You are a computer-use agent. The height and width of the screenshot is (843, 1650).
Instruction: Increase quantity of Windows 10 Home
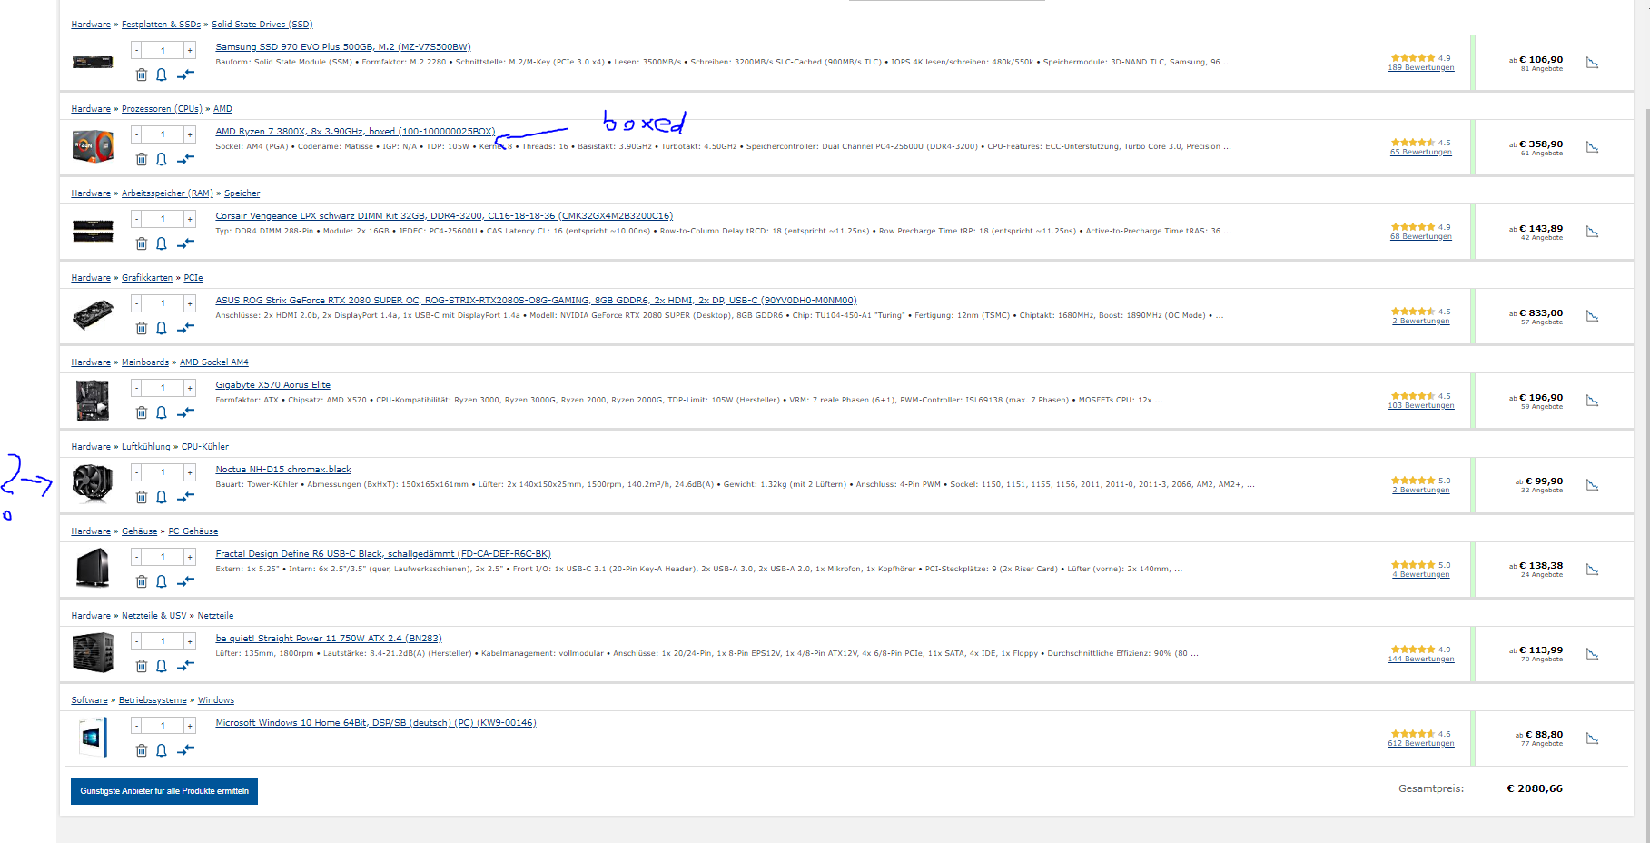(x=190, y=726)
